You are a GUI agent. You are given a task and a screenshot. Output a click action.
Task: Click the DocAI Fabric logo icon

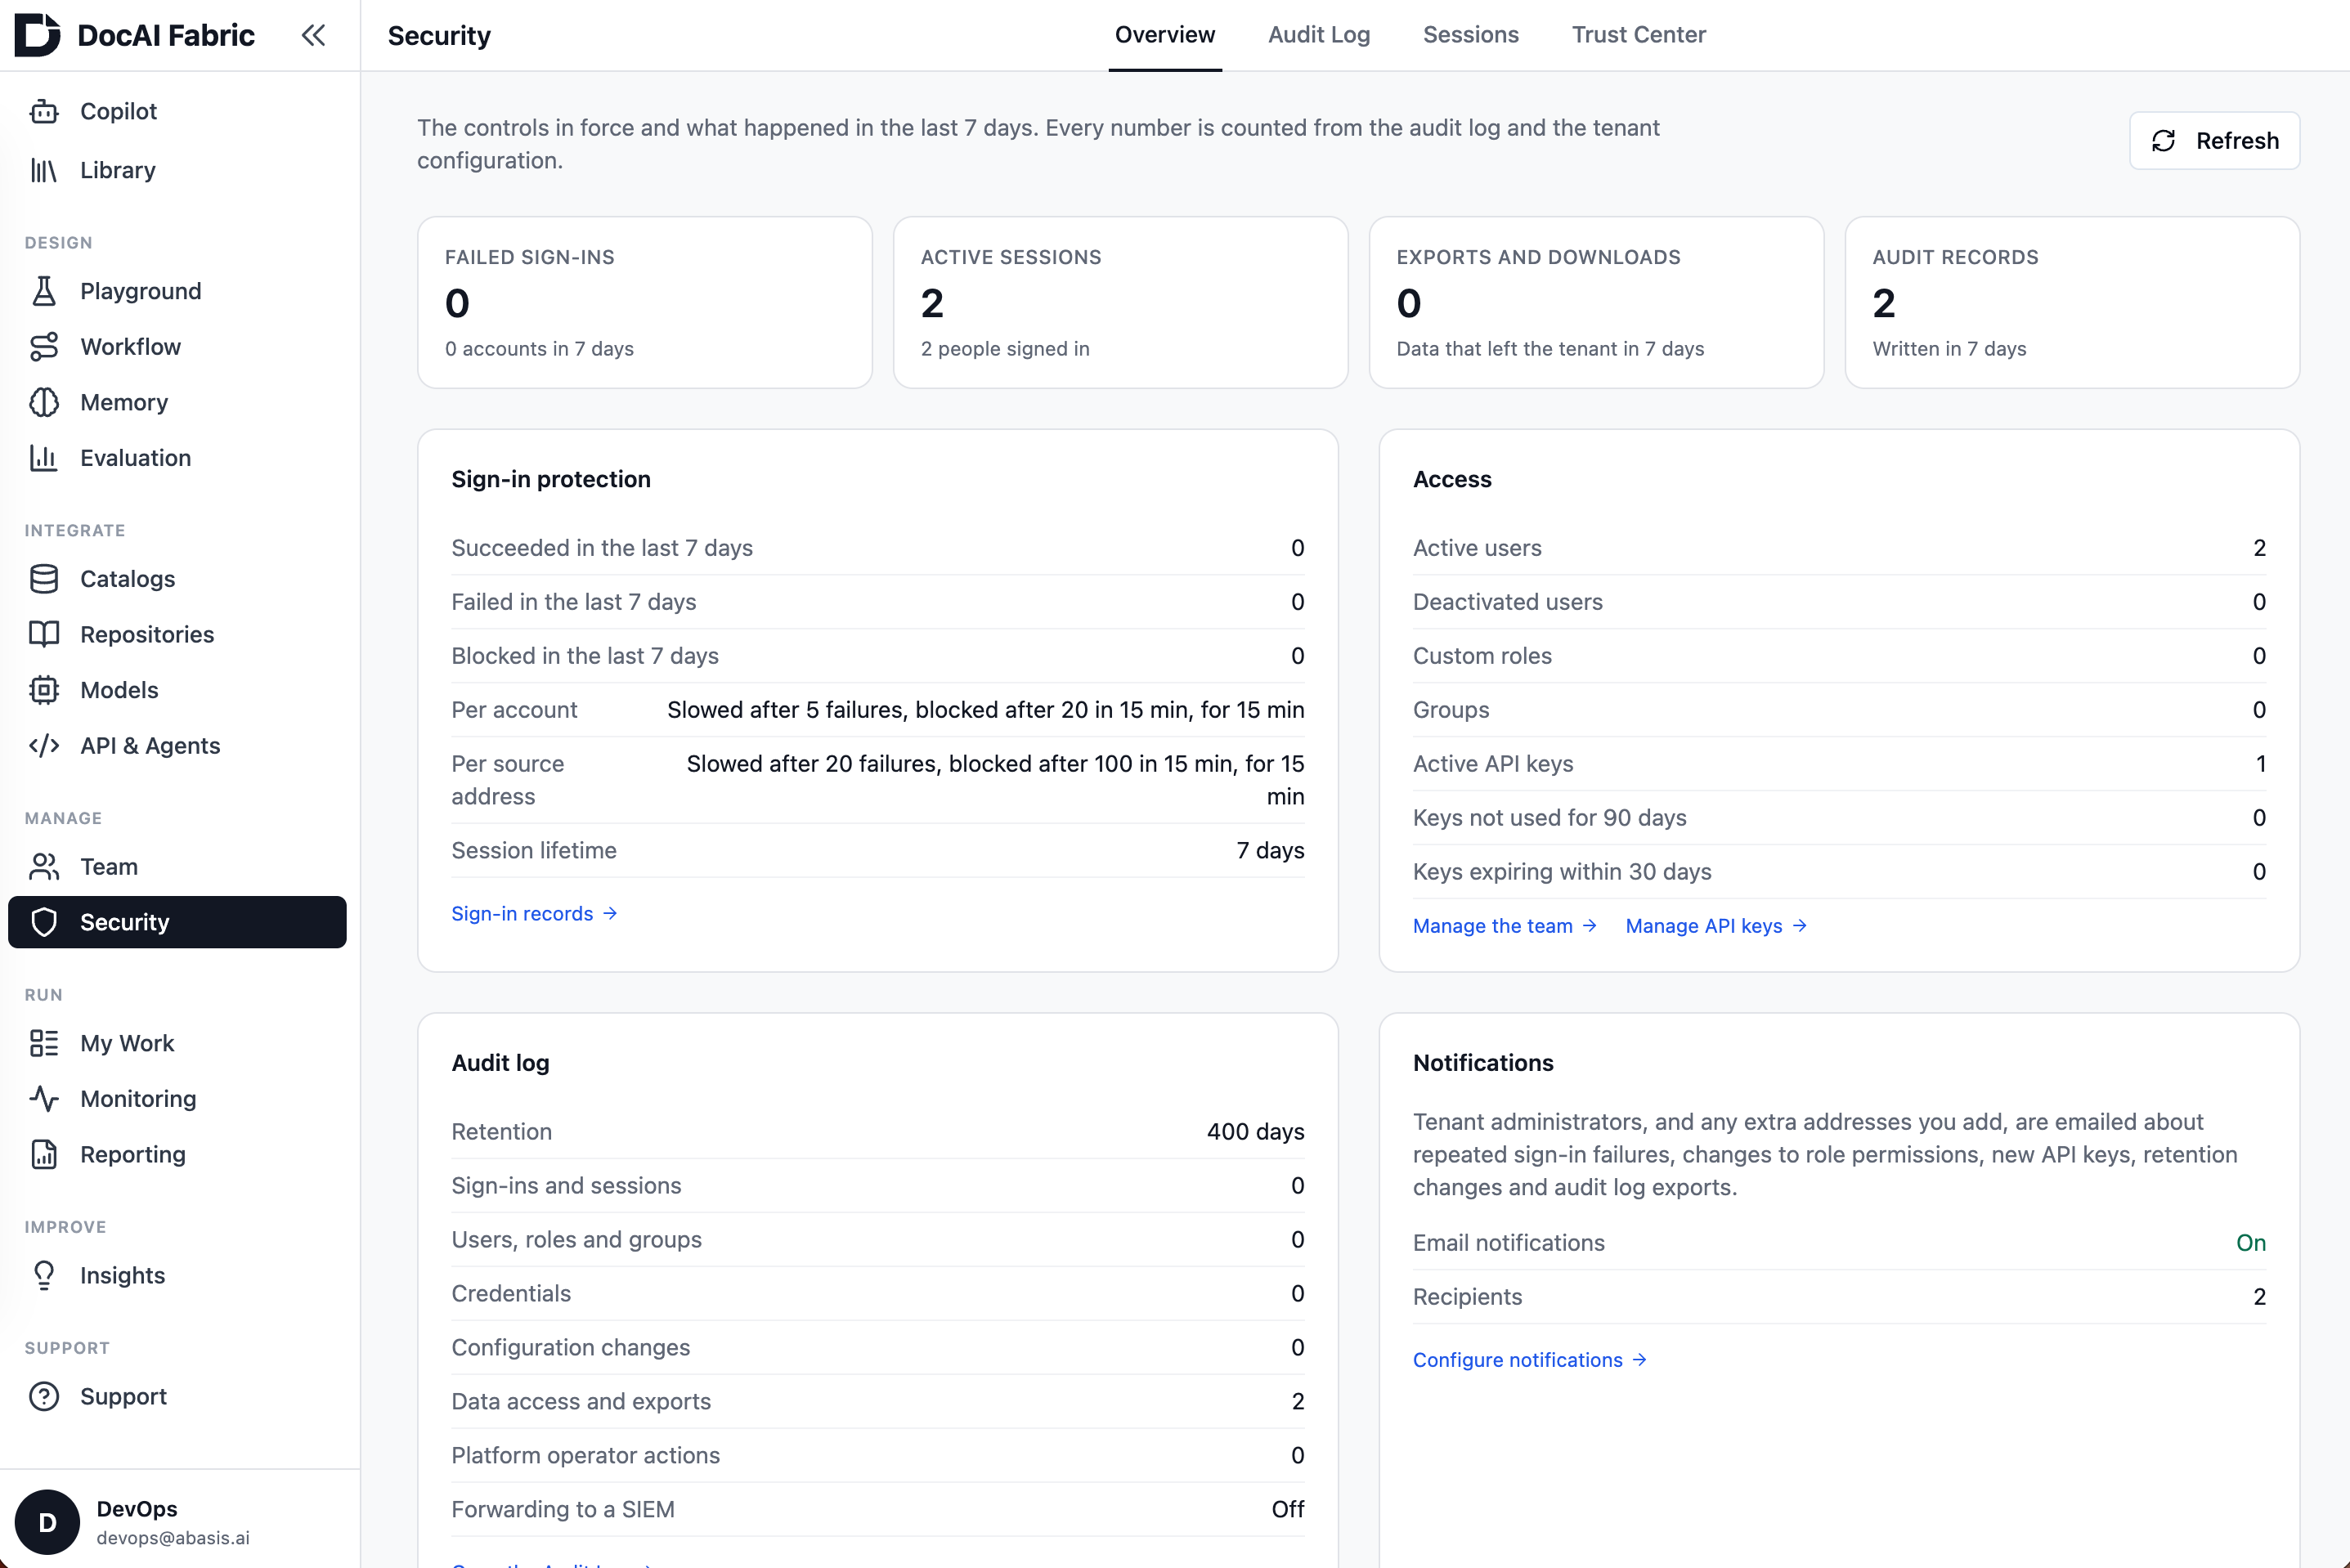click(38, 35)
